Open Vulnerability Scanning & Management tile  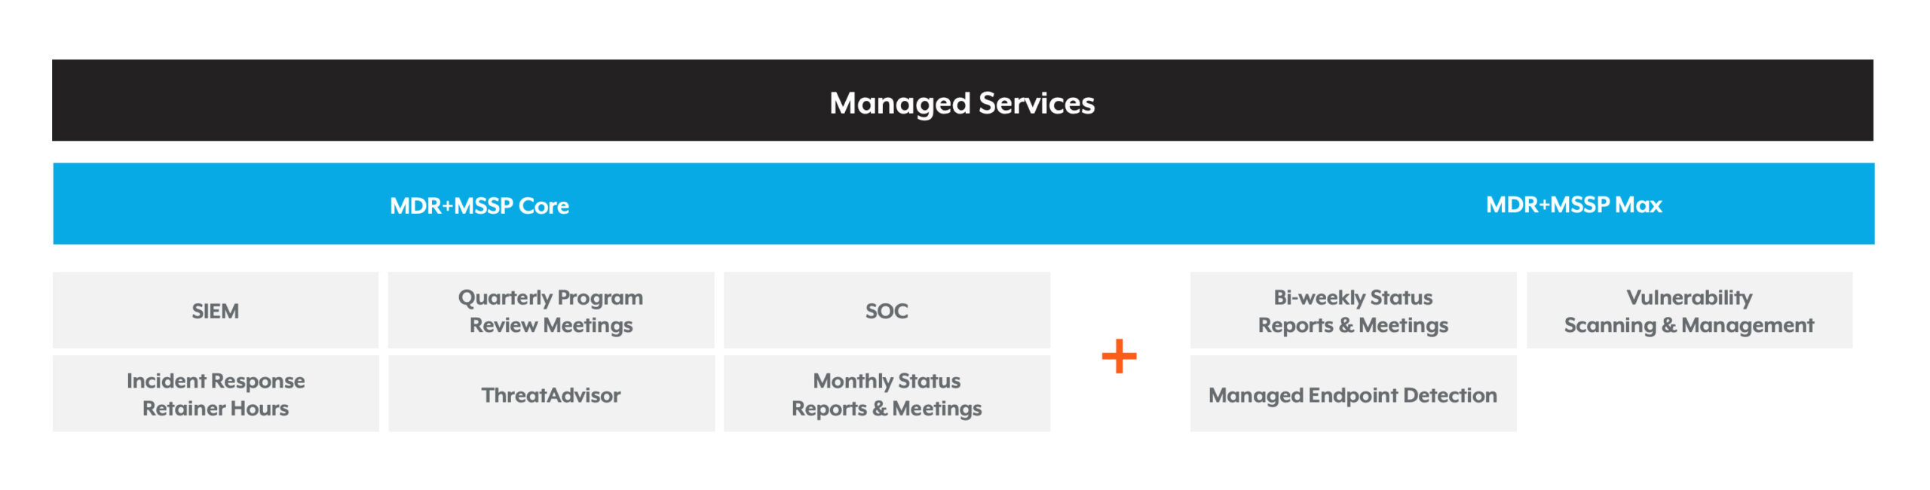pyautogui.click(x=1690, y=310)
